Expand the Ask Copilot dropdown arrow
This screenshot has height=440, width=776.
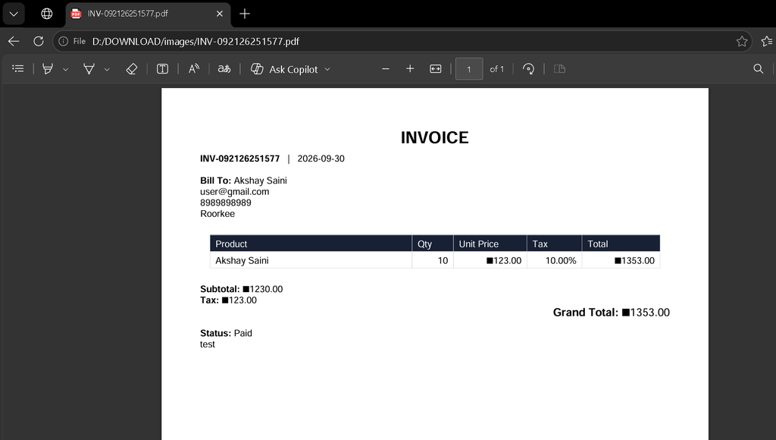click(x=327, y=69)
